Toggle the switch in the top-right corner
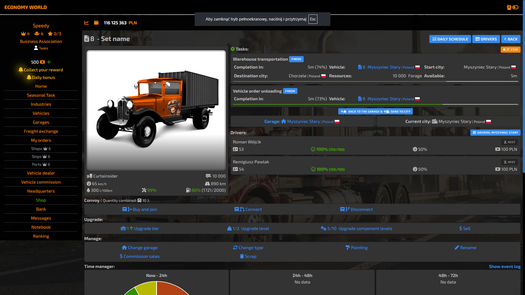The image size is (525, 295). [515, 7]
